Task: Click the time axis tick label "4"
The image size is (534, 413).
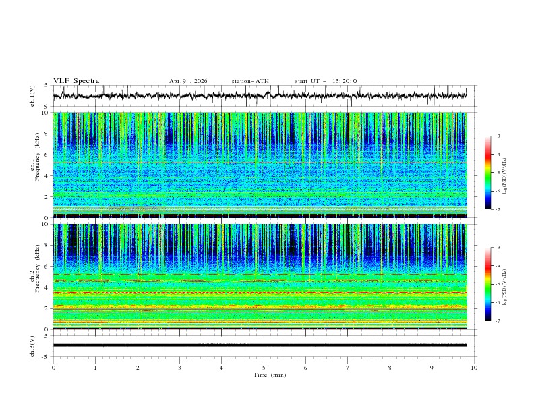Action: coord(221,368)
